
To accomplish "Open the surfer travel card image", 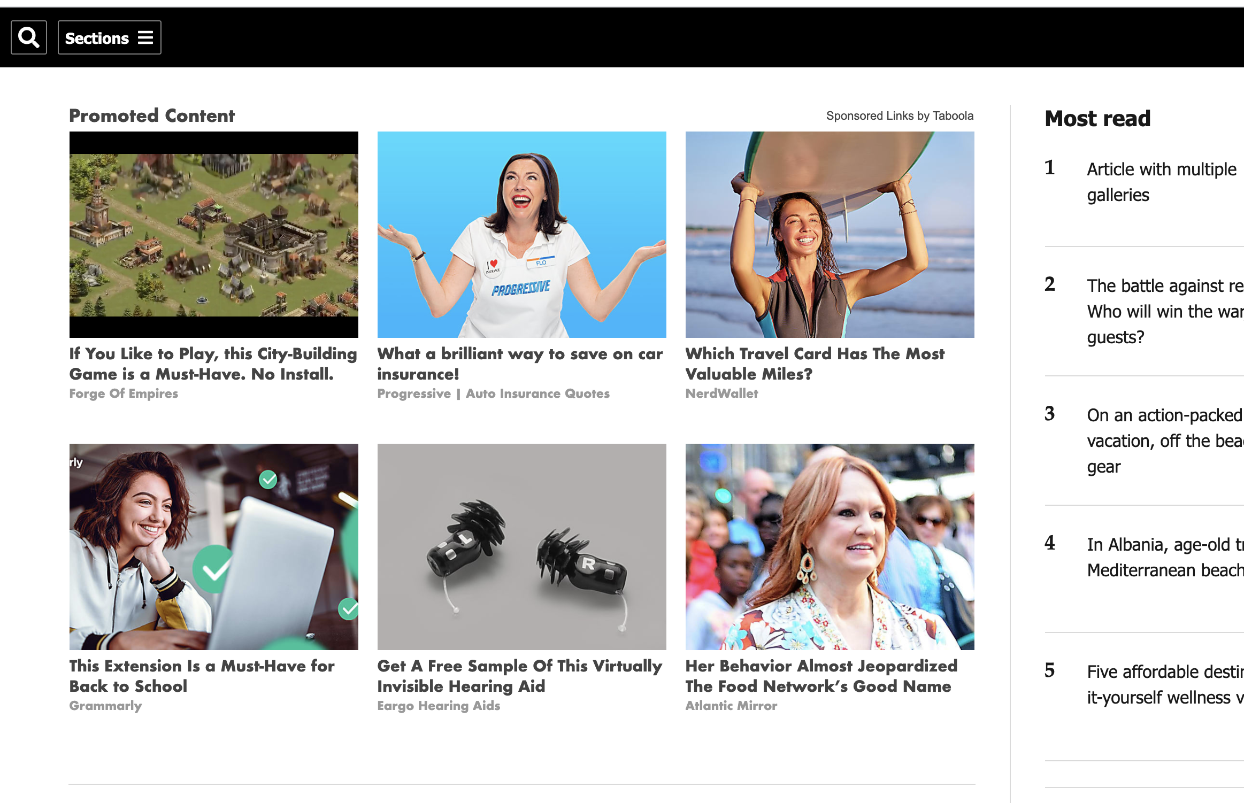I will pos(830,235).
